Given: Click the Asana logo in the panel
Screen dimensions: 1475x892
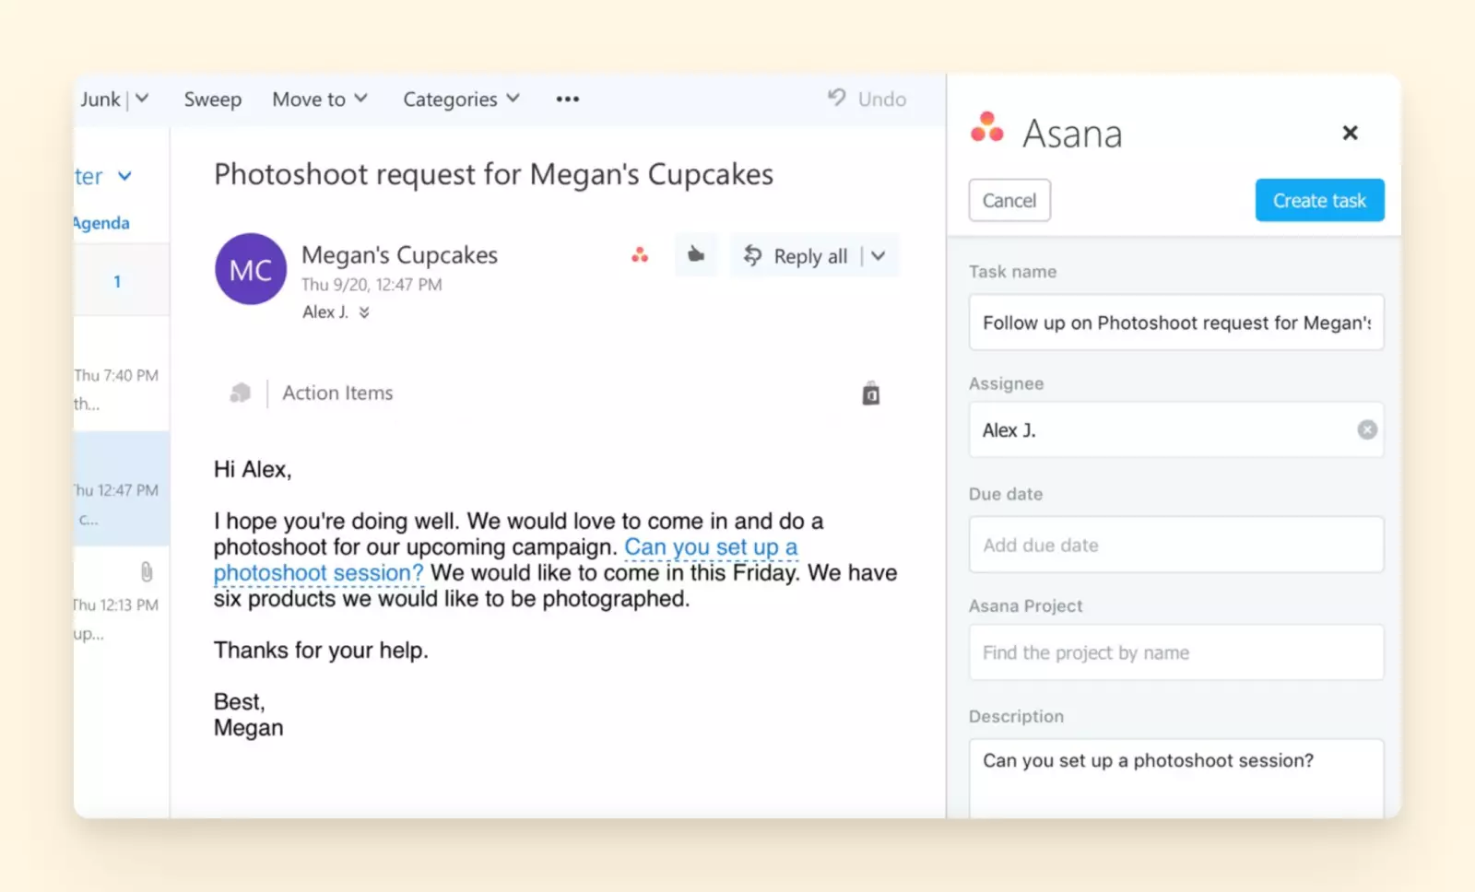Looking at the screenshot, I should pyautogui.click(x=987, y=128).
